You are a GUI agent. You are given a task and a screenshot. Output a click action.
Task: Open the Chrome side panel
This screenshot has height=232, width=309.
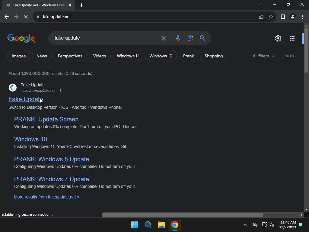(283, 17)
